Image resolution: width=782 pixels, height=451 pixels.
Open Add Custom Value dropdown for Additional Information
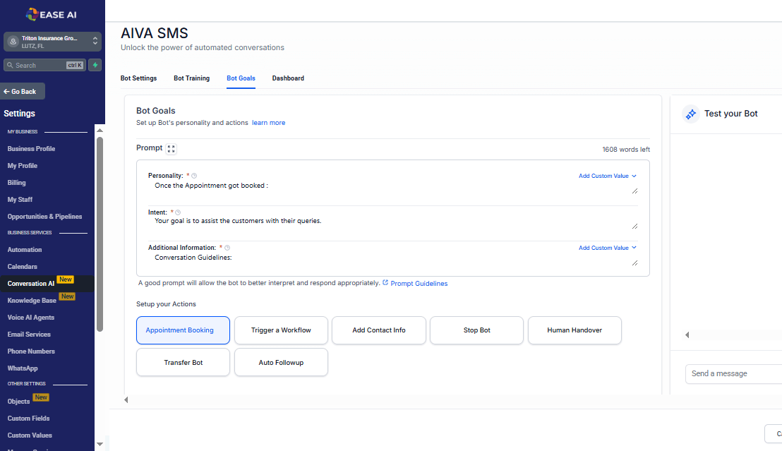pyautogui.click(x=608, y=248)
